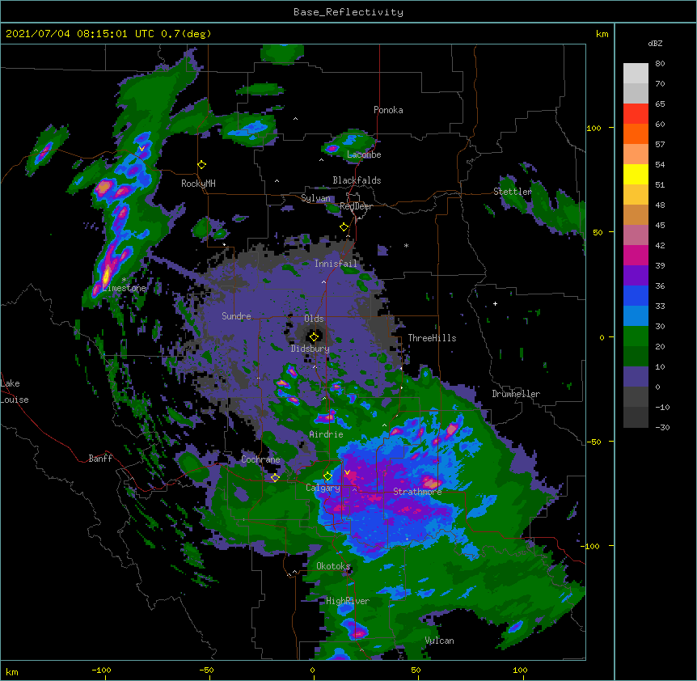Click the light orange 54–57 dBZ legend swatch
Viewport: 697px width, 681px height.
(x=636, y=154)
